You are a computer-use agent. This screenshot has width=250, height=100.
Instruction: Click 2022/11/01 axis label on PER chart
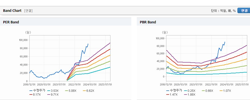pyautogui.click(x=75, y=84)
